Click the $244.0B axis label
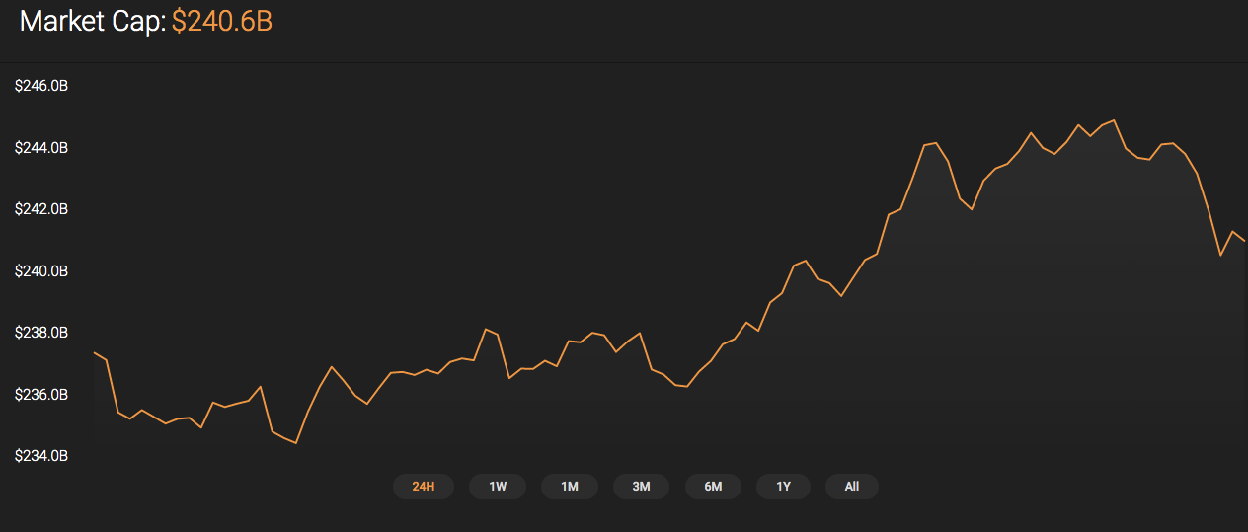Image resolution: width=1248 pixels, height=532 pixels. tap(41, 148)
